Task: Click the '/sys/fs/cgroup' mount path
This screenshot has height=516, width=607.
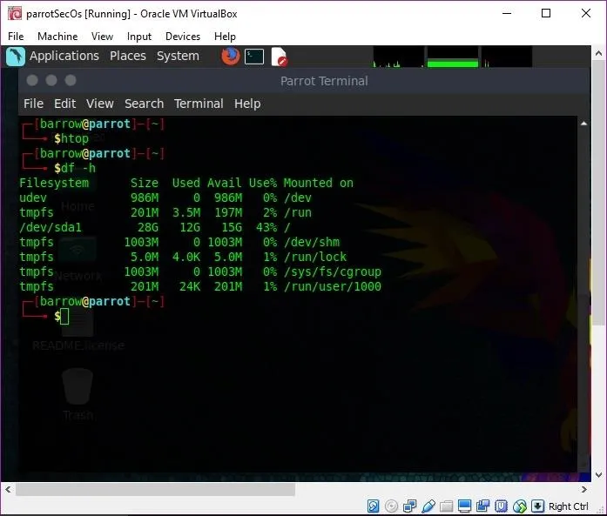Action: [333, 271]
